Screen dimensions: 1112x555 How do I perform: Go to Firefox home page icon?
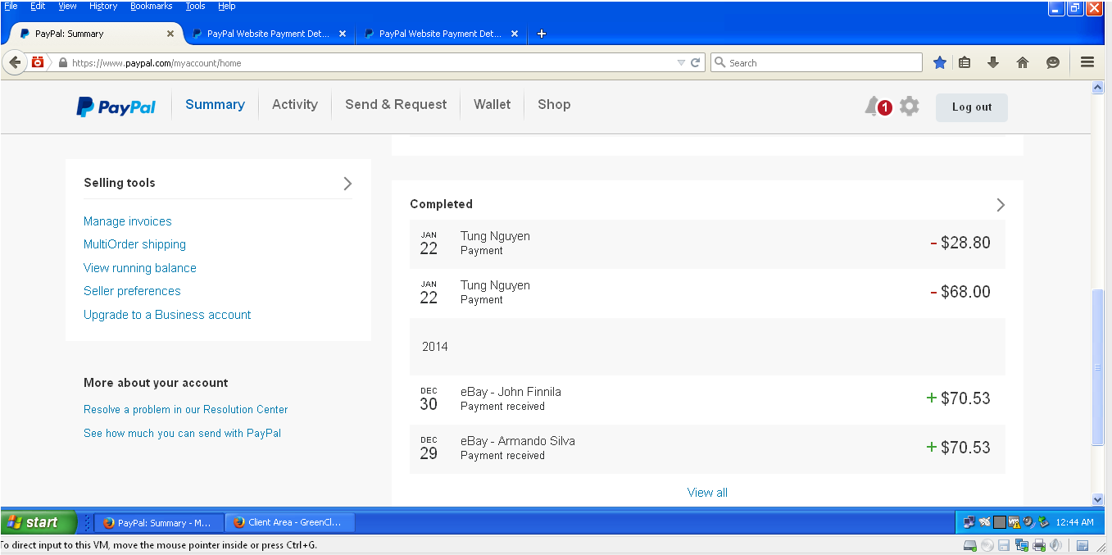coord(1023,62)
